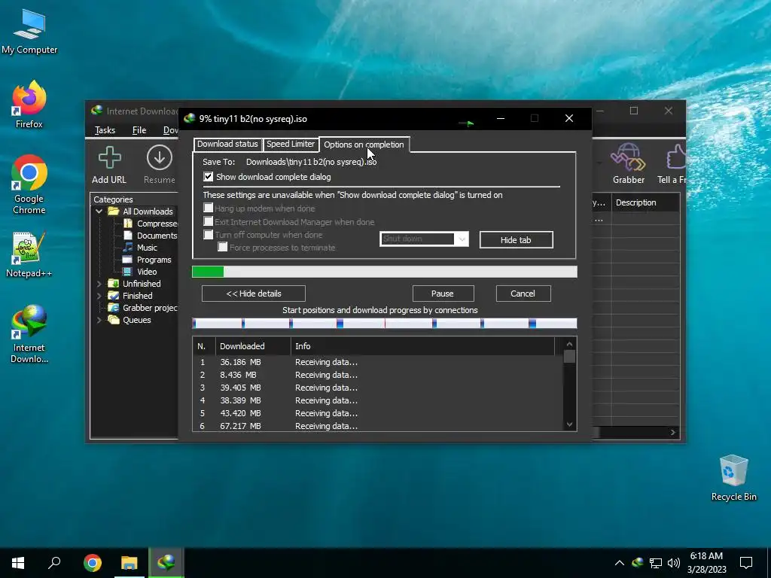Open the Shut down dropdown
771x578 pixels.
(424, 239)
